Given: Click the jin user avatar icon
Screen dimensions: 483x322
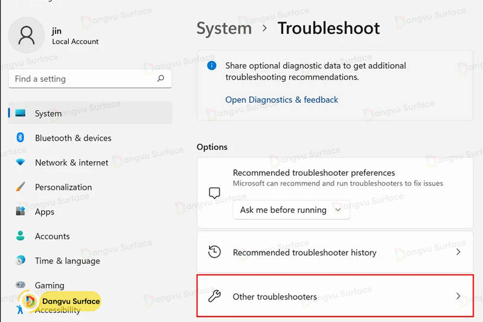Looking at the screenshot, I should coord(26,35).
